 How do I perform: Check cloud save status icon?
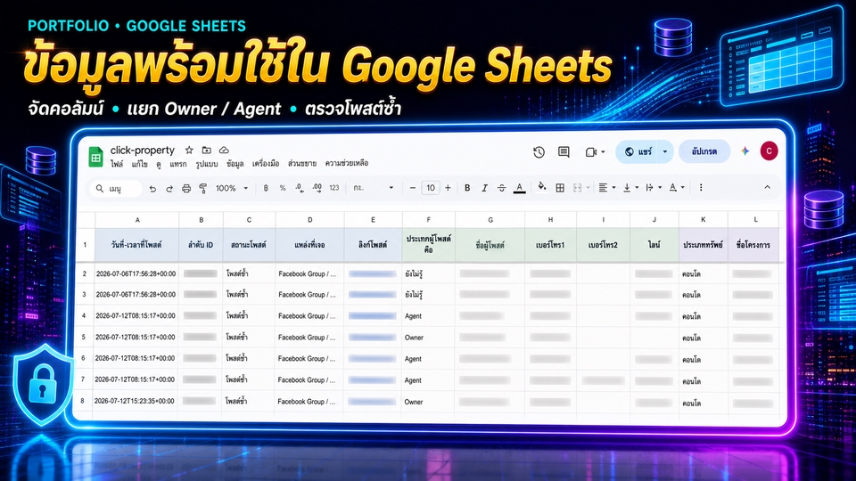224,150
